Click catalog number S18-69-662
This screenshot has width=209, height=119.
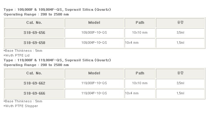[x=34, y=83]
